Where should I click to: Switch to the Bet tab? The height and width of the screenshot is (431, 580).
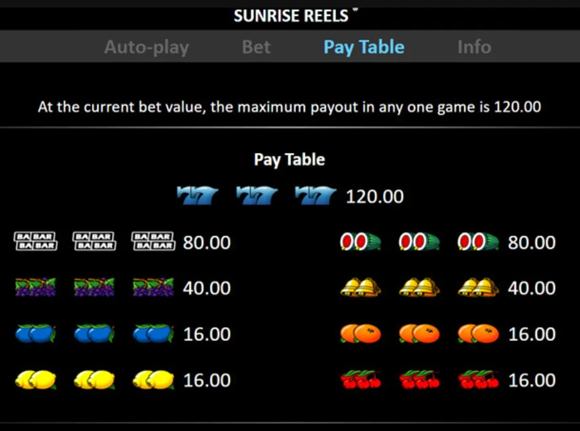point(256,47)
